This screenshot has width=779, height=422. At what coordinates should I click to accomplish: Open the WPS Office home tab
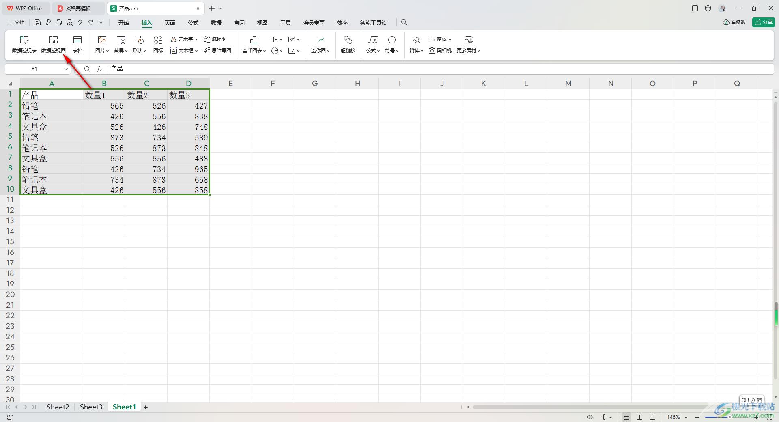pos(25,8)
